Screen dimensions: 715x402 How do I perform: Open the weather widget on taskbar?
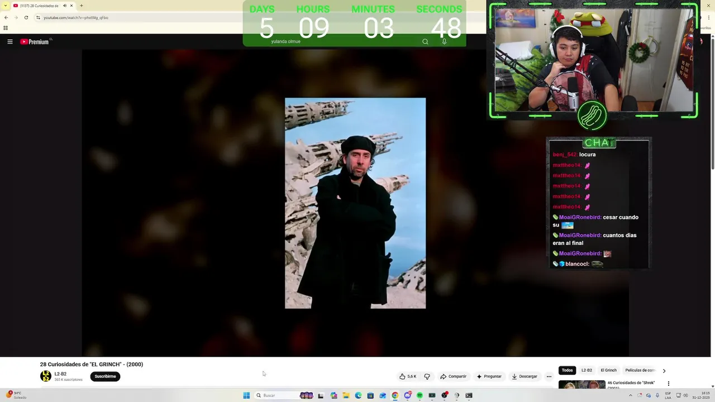(x=17, y=395)
